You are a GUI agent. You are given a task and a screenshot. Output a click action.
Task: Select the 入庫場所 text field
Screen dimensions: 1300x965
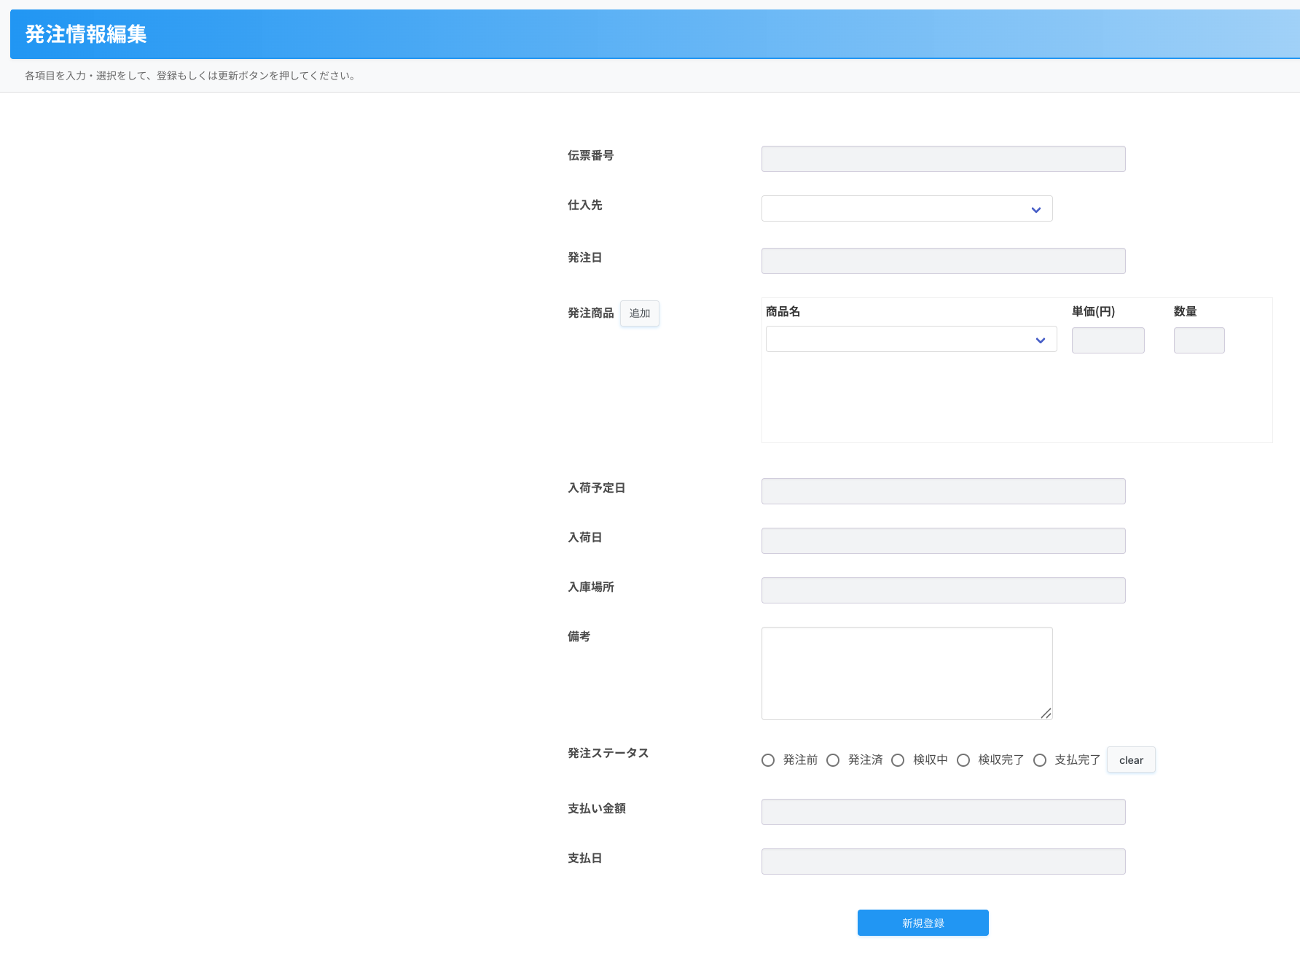(943, 590)
